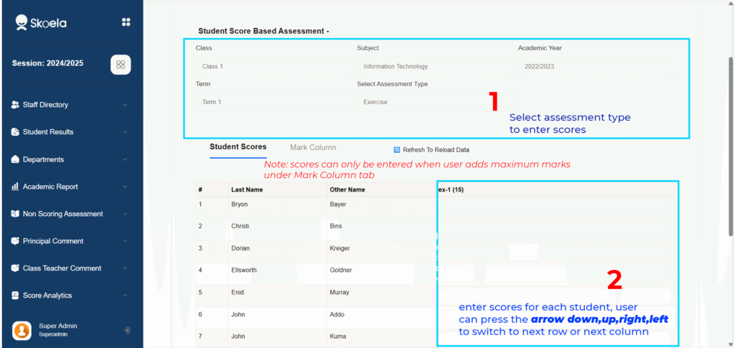Click the session switcher icon next to Session 2024/2025

(121, 65)
